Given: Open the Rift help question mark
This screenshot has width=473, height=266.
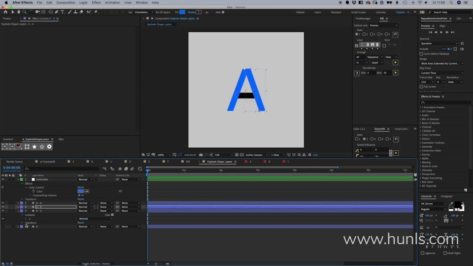Looking at the screenshot, I should coord(357,73).
